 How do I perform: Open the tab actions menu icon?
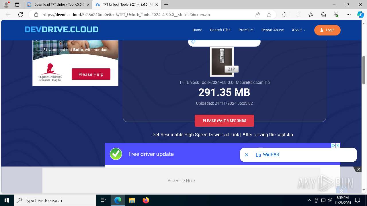[17, 5]
